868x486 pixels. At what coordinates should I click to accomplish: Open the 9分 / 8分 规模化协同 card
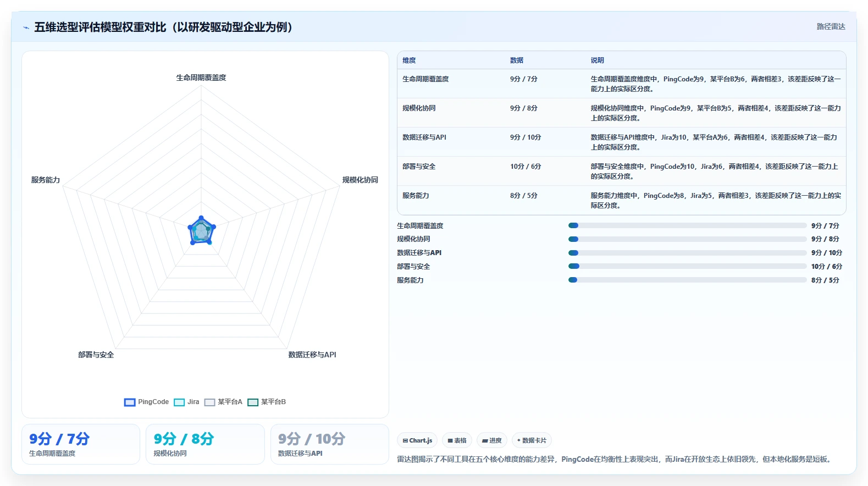click(205, 444)
